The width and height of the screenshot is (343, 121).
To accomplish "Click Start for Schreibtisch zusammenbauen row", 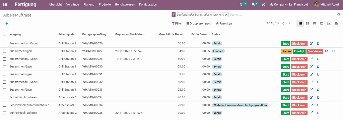I will [x=285, y=105].
